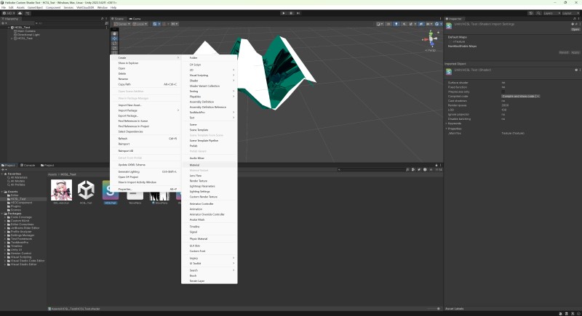Open the Undo History icon in top toolbar

tap(531, 13)
